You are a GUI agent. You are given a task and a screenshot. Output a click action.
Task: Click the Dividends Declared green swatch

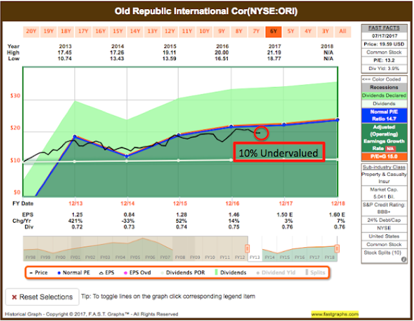pos(384,96)
